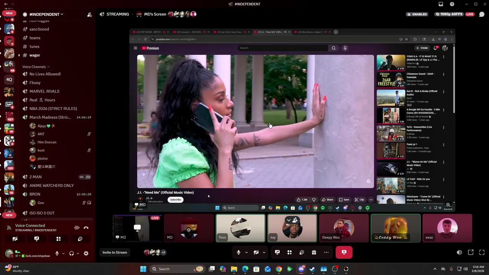Disconnect from voice with the hang-up icon
The image size is (489, 275).
pyautogui.click(x=86, y=228)
